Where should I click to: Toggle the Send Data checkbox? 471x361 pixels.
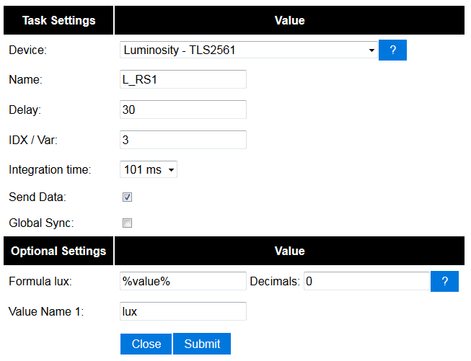tap(127, 197)
